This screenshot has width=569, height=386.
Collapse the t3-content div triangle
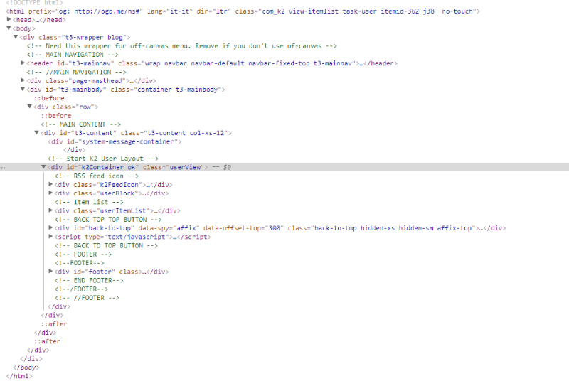[37, 133]
